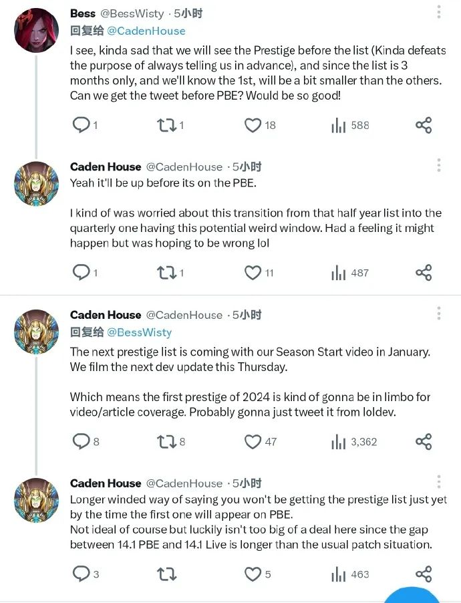The image size is (461, 603).
Task: Click the @BessWisty mention link
Action: point(139,332)
